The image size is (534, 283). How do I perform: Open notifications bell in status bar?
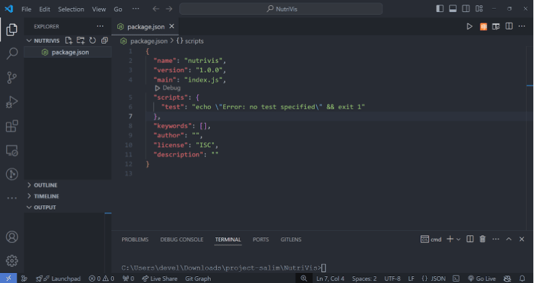pyautogui.click(x=522, y=278)
